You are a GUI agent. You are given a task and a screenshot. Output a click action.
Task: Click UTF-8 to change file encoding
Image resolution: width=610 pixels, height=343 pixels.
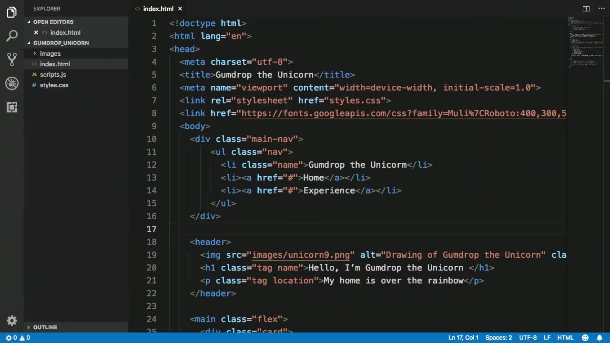[x=528, y=337]
